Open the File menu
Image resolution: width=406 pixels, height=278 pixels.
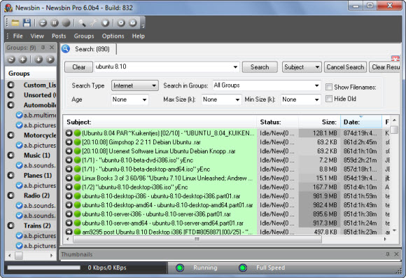18,36
